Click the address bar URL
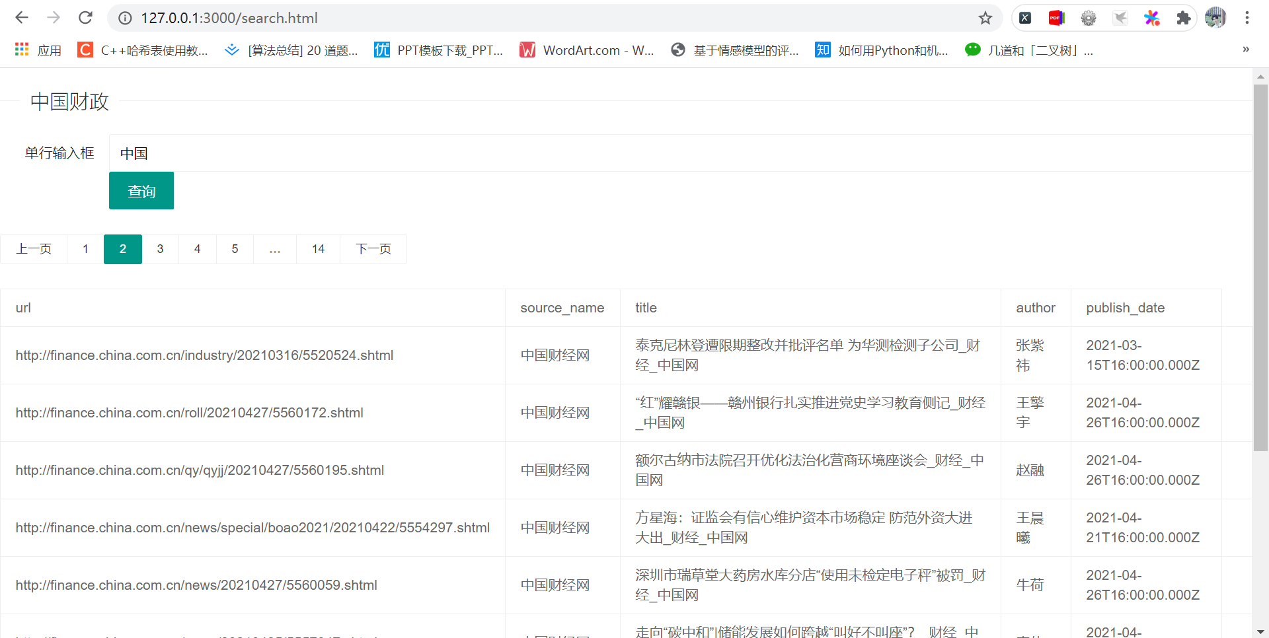Screen dimensions: 1269x638 tap(229, 18)
